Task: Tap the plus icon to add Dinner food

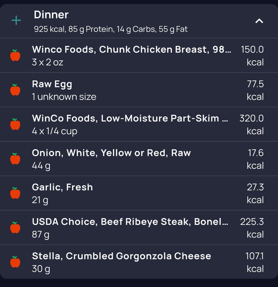Action: point(16,21)
